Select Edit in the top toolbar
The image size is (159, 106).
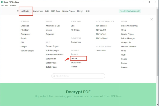click(47, 11)
